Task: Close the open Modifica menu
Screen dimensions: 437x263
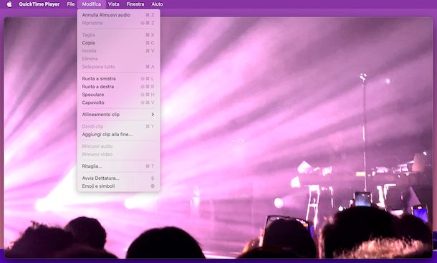Action: click(x=92, y=4)
